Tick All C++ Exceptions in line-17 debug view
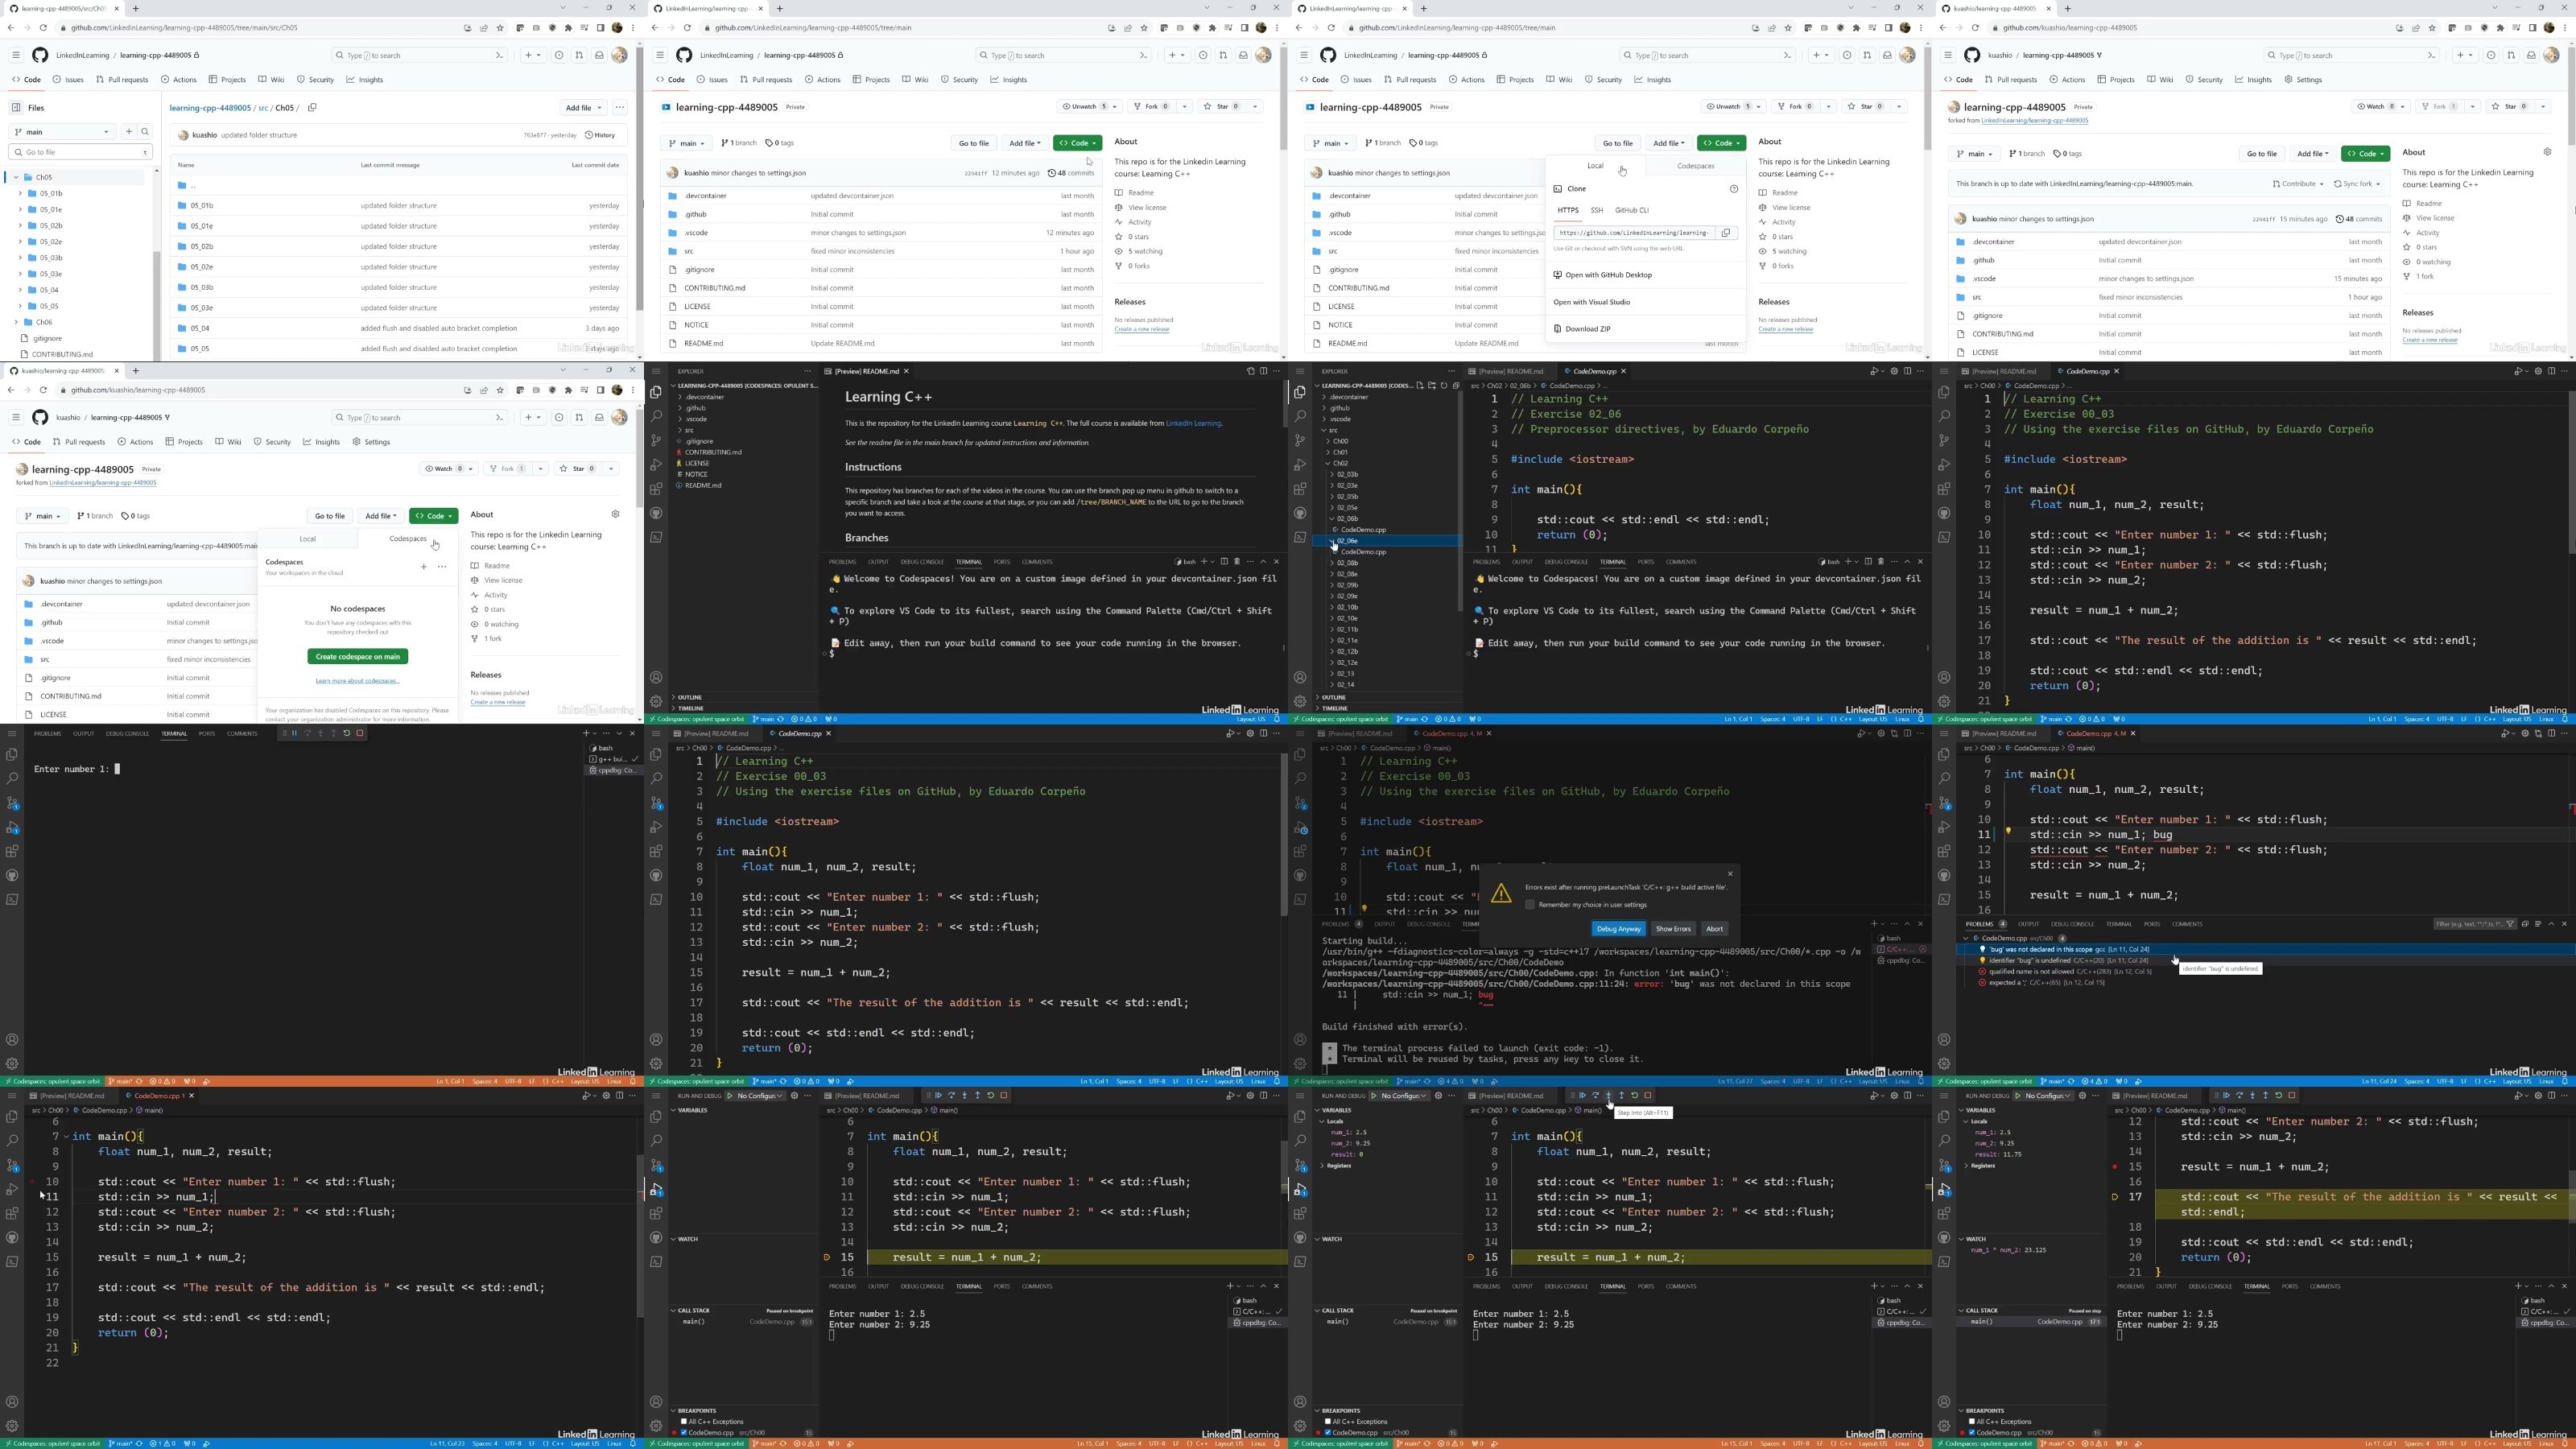The width and height of the screenshot is (2576, 1449). coord(1972,1421)
